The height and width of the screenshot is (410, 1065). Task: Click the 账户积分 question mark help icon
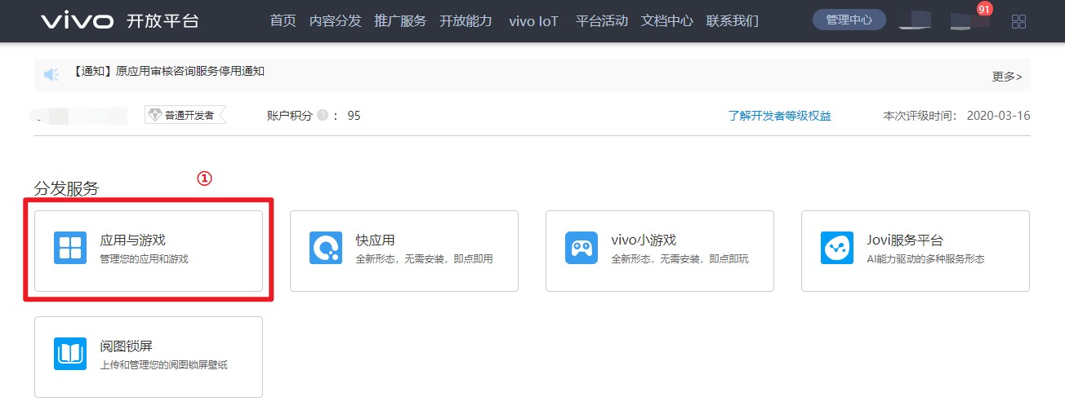323,116
